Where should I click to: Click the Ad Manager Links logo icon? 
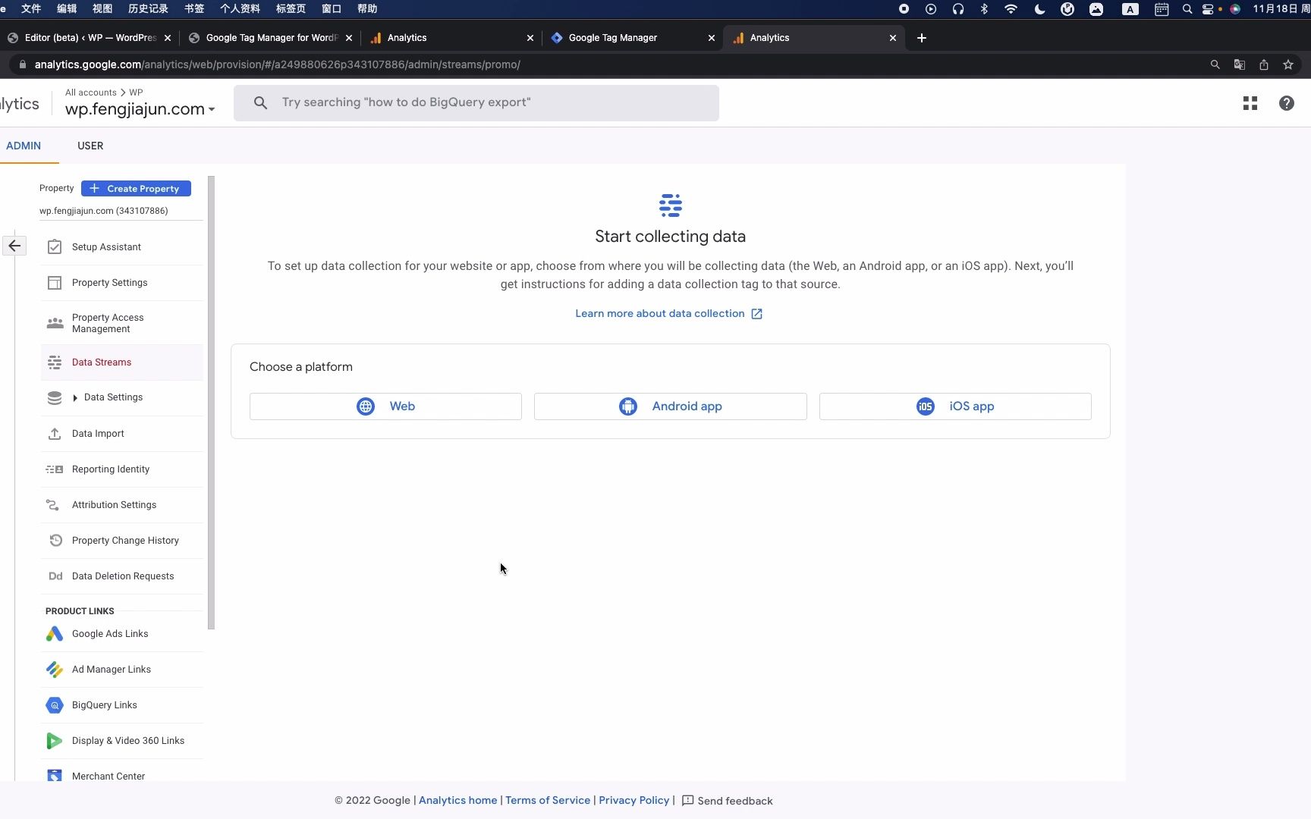point(55,670)
